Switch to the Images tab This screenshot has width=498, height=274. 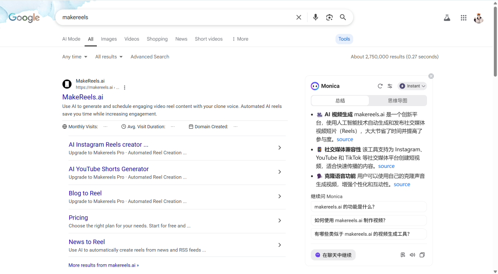(109, 39)
